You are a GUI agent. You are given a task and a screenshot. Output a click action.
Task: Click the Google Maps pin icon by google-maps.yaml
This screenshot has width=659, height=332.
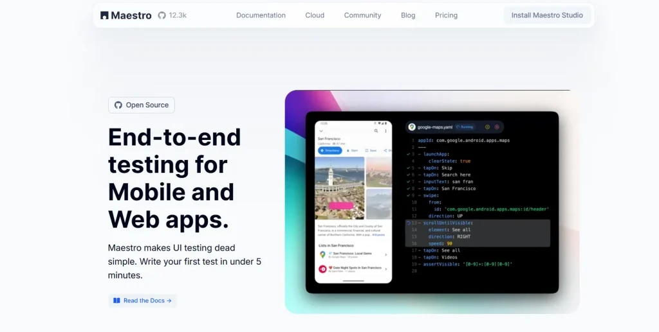click(x=412, y=127)
